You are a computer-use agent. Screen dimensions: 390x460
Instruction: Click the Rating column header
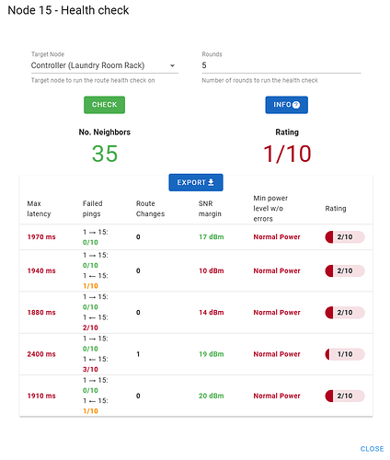(336, 209)
